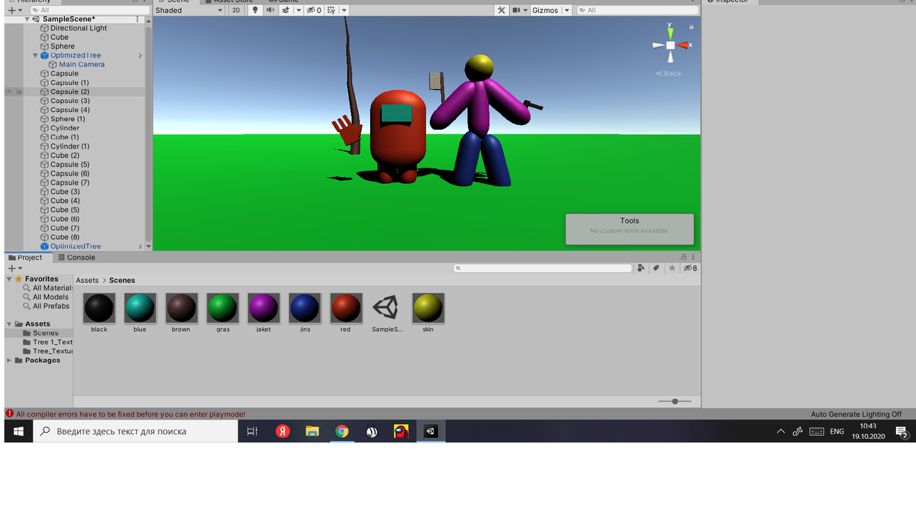Collapse the Assets folder tree
Screen dimensions: 916x515
pyautogui.click(x=9, y=324)
